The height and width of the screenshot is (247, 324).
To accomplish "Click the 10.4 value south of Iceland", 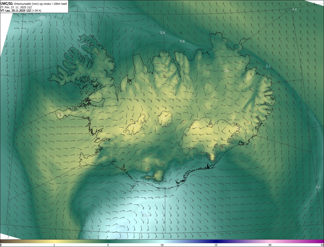I will click(146, 216).
